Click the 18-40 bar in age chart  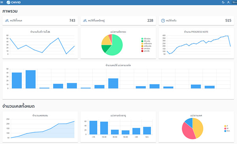click(x=104, y=128)
